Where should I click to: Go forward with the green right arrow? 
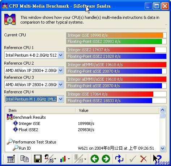coord(106,159)
